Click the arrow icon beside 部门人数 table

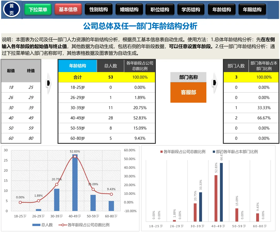click(x=215, y=83)
